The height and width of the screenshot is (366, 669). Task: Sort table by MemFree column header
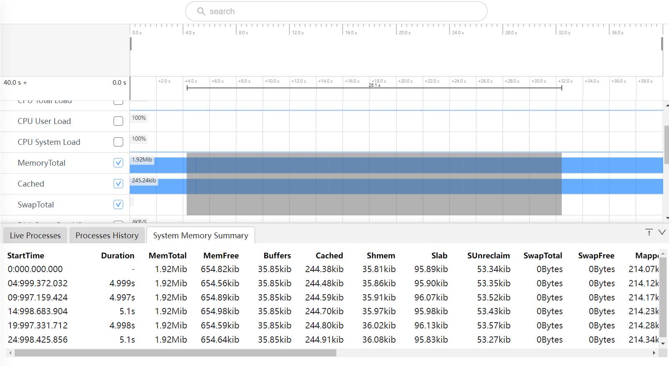(221, 255)
